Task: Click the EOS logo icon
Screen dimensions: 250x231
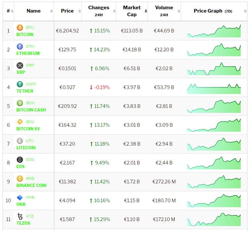Action: [20, 160]
